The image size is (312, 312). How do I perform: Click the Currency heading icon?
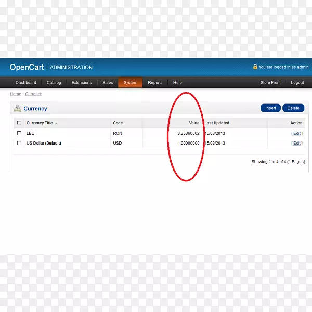pos(17,109)
